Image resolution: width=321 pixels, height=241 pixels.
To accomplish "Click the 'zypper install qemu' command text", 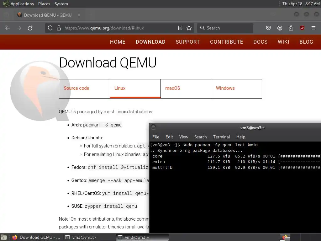I will (x=111, y=206).
